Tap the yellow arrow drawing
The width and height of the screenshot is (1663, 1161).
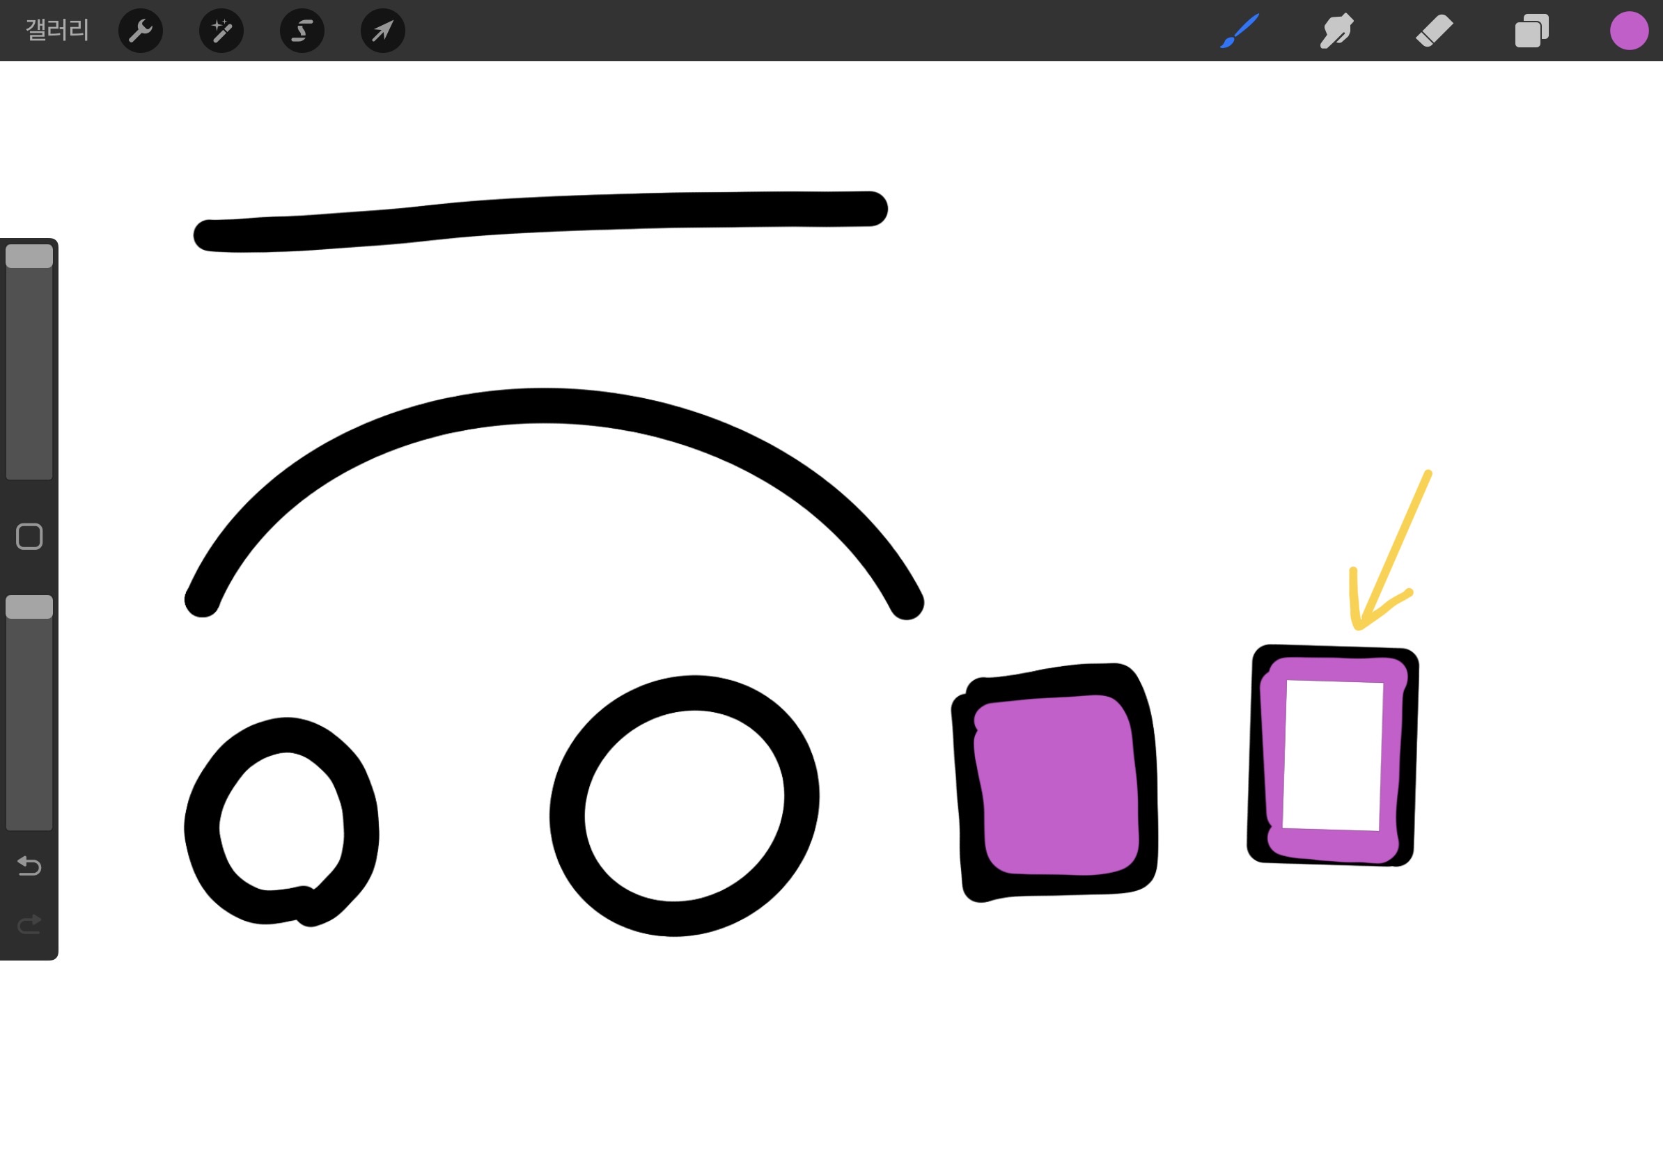coord(1394,546)
